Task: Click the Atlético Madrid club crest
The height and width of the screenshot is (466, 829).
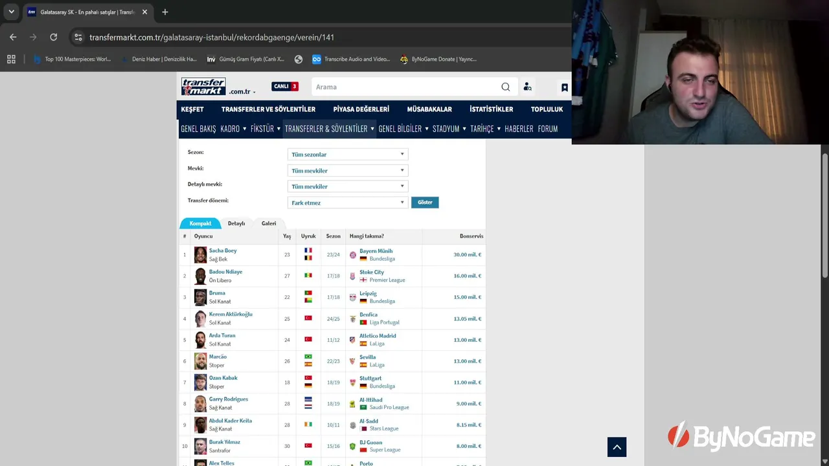Action: click(353, 340)
